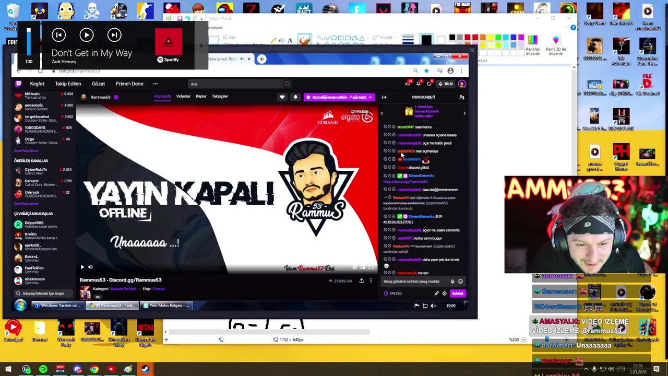The width and height of the screenshot is (668, 376).
Task: Play the song Don't Get in My Way
Action: coord(86,35)
